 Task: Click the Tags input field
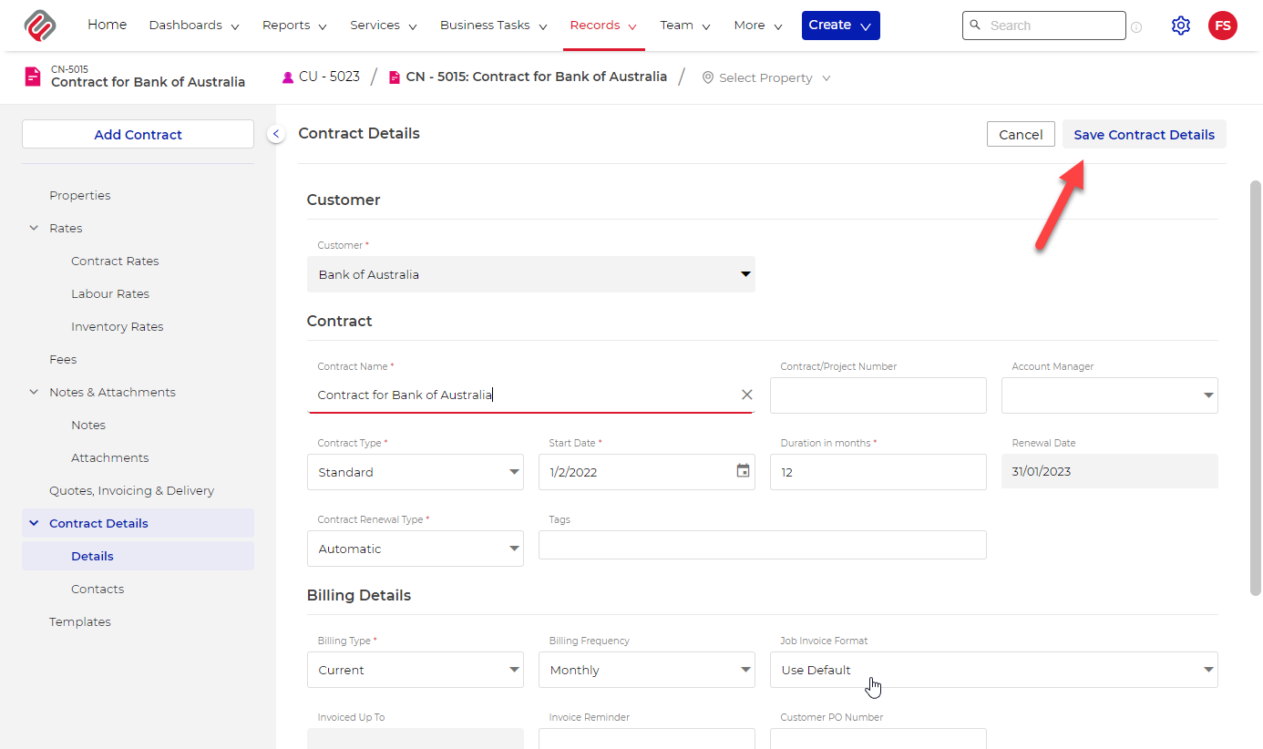pyautogui.click(x=763, y=545)
